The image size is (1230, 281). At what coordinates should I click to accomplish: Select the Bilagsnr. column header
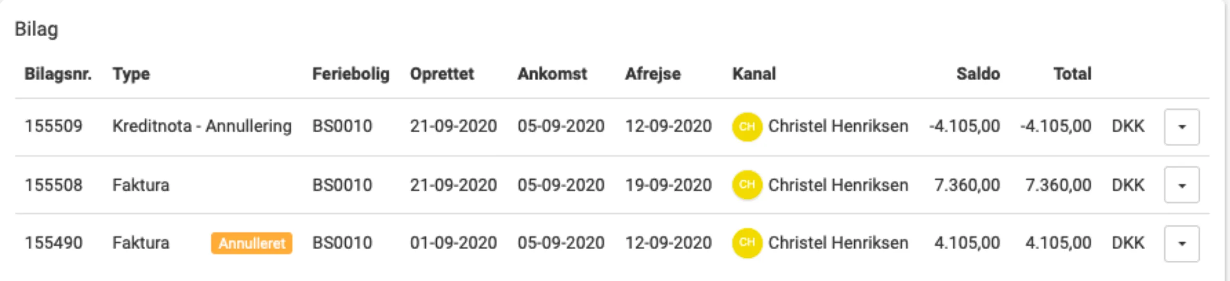[59, 74]
